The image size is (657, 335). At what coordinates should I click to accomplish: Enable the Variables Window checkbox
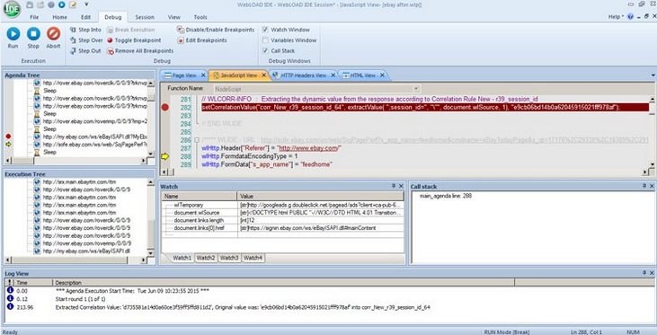(265, 40)
